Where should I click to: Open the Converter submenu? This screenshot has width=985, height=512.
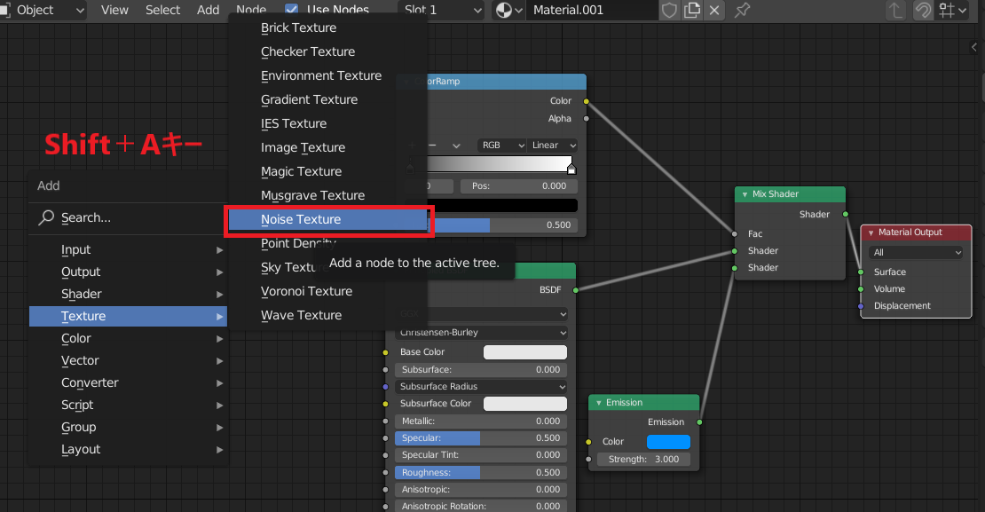[128, 382]
